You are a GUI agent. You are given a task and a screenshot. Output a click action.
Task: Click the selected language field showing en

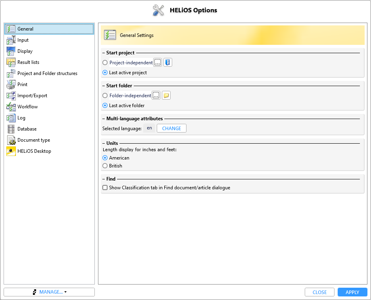(x=149, y=128)
